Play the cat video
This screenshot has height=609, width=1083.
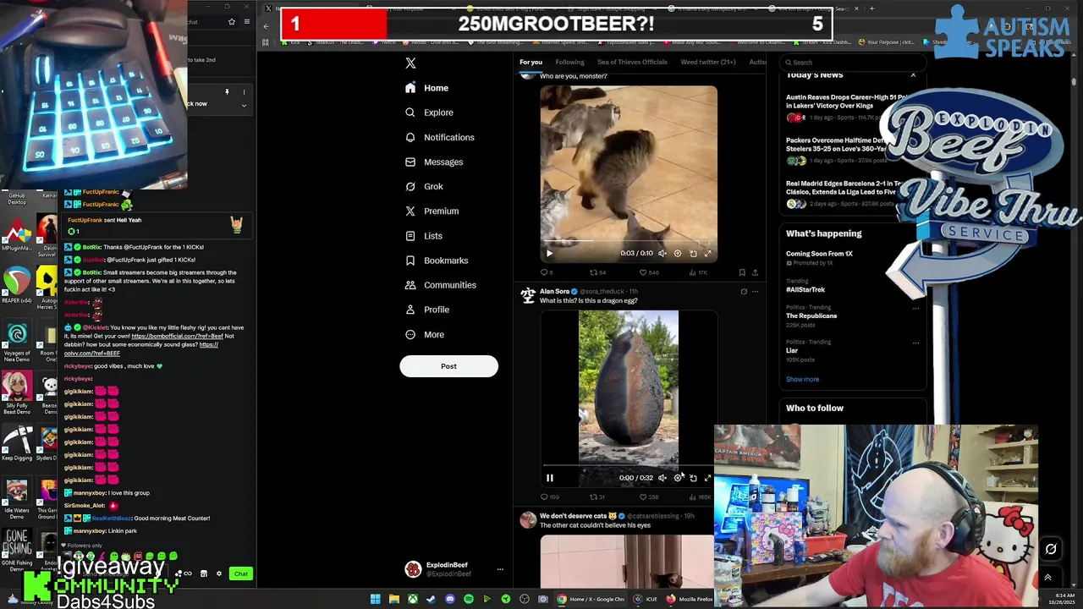point(549,253)
